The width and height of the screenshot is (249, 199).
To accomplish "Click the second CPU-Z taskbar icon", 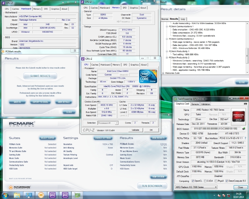I will pyautogui.click(x=65, y=195).
